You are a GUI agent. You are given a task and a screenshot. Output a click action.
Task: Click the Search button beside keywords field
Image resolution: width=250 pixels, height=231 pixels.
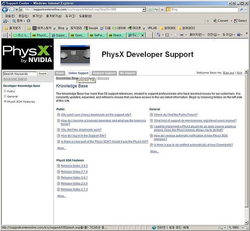click(43, 74)
